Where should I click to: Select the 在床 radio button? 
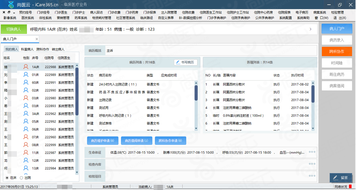pyautogui.click(x=7, y=178)
